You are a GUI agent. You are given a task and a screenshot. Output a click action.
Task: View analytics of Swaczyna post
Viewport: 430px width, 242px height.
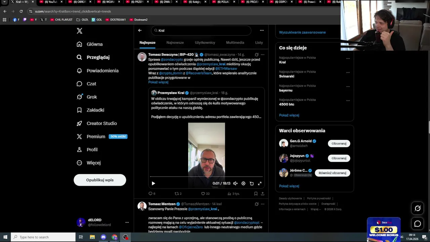[233, 194]
